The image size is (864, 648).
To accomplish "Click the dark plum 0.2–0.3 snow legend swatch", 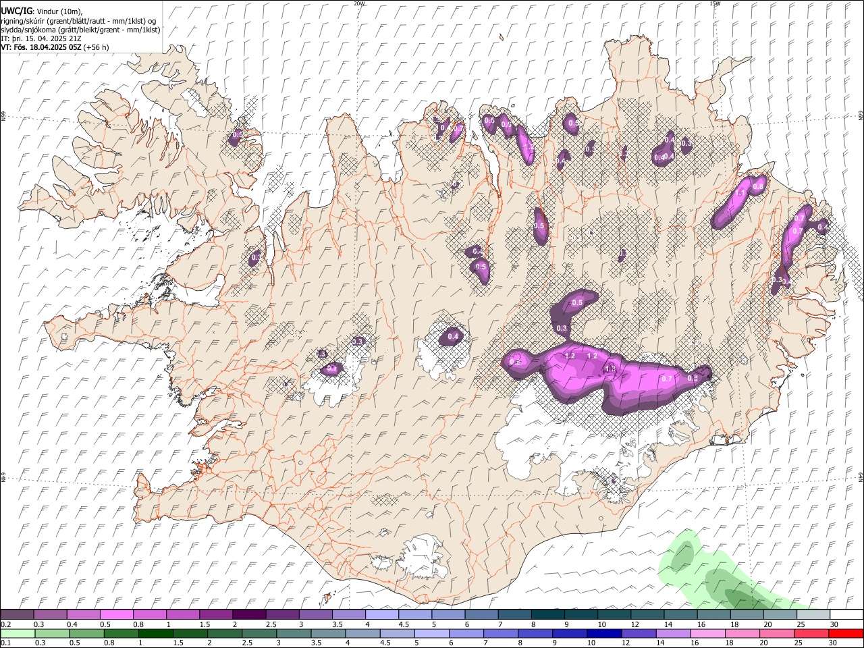I will click(x=17, y=615).
